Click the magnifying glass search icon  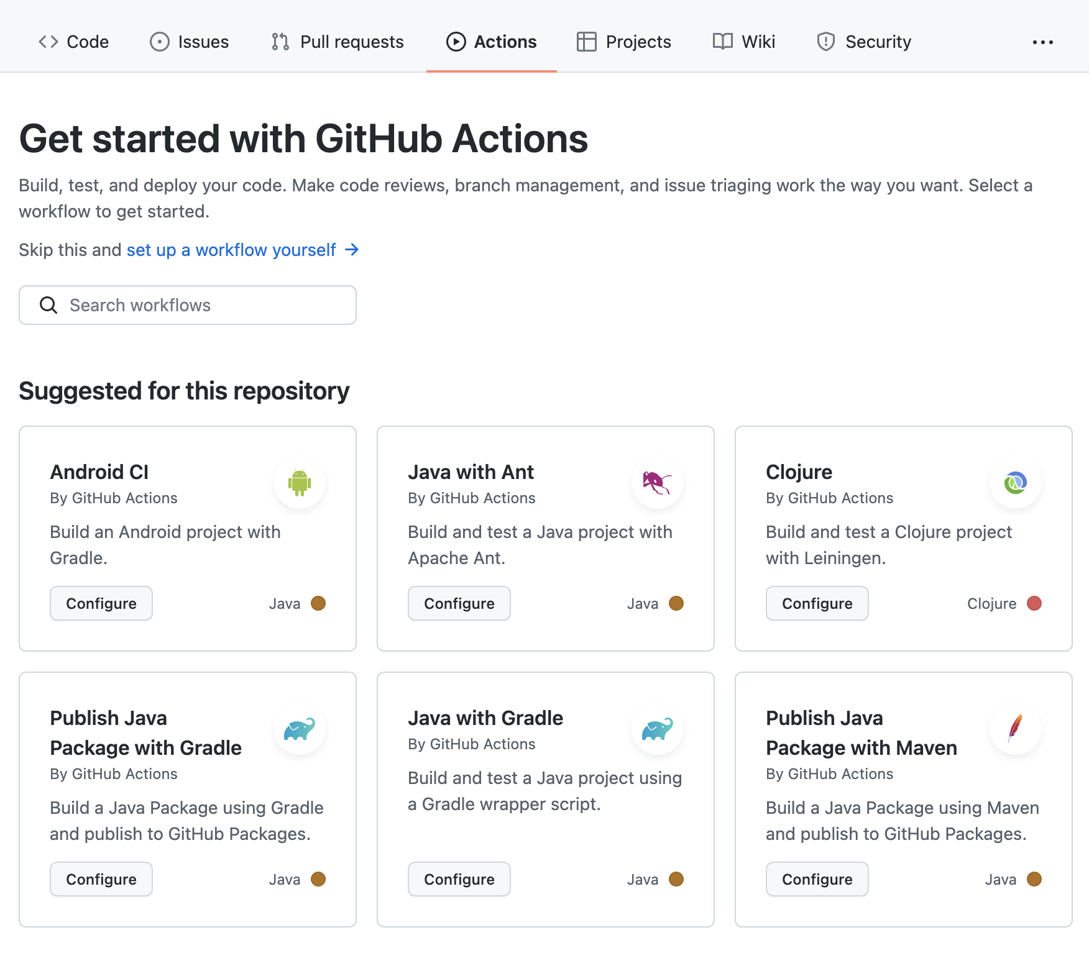click(48, 305)
